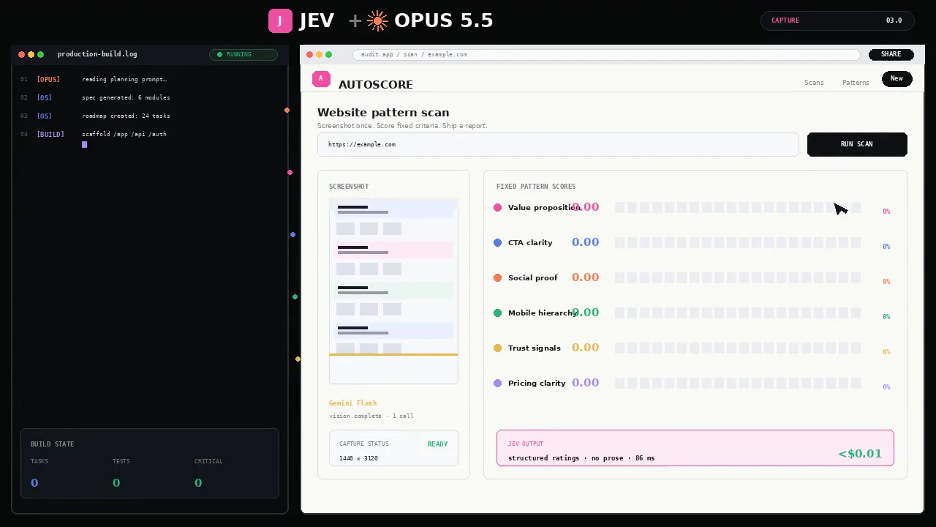Click the 0% value for Value proposition

(886, 212)
